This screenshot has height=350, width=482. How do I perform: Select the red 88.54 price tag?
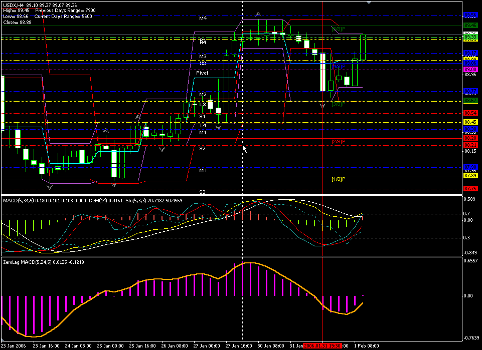[x=470, y=114]
